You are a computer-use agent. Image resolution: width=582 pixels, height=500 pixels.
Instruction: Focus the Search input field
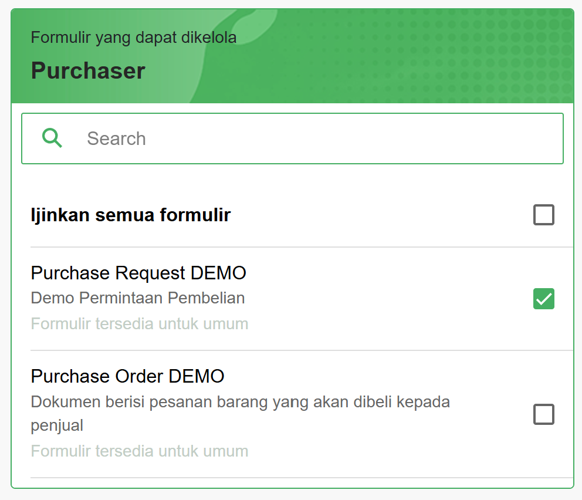293,138
